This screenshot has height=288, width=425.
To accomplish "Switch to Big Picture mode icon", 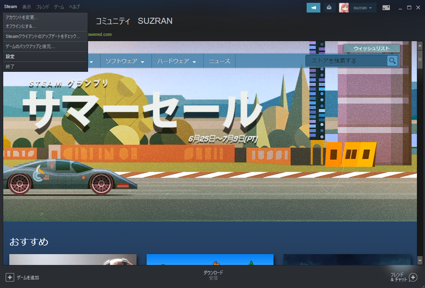I will click(386, 8).
